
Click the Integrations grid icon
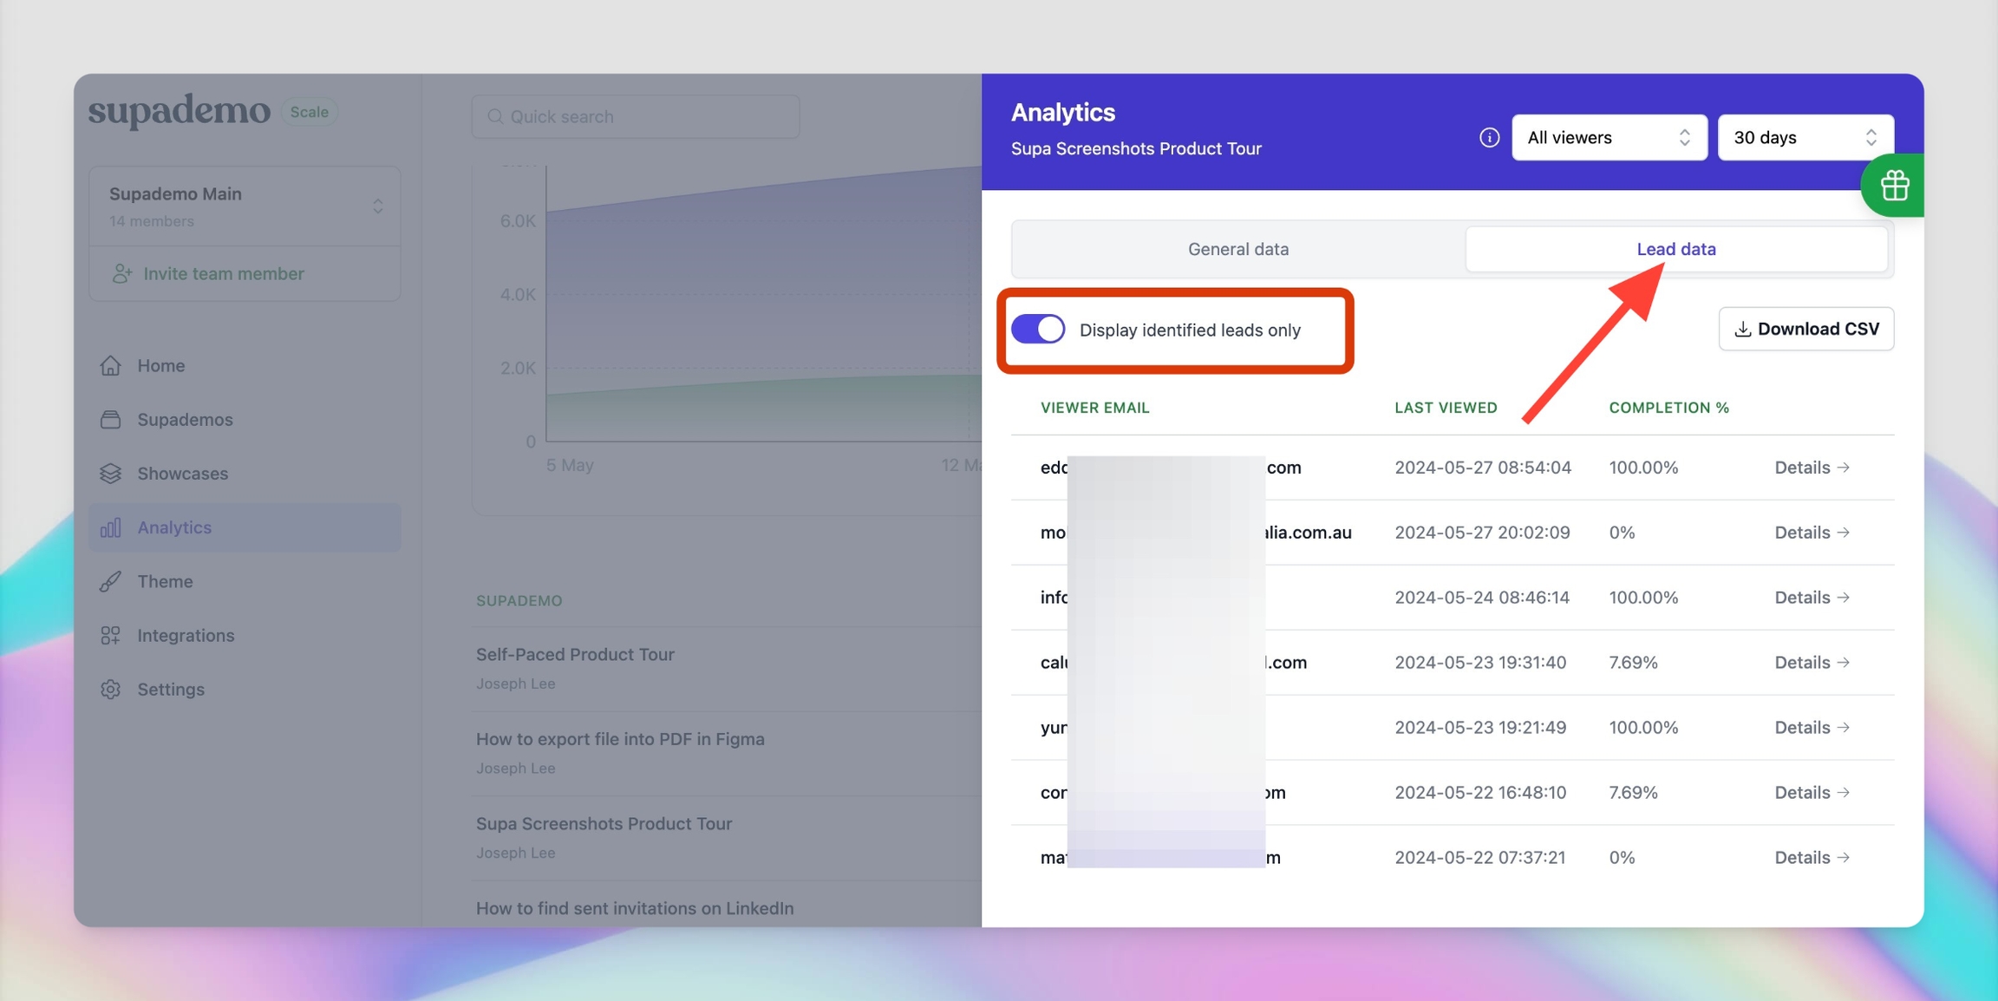point(110,636)
